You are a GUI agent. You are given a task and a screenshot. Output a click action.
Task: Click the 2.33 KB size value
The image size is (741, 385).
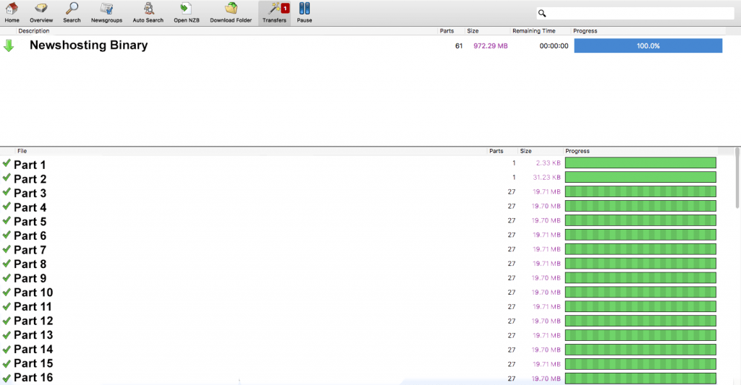(549, 163)
